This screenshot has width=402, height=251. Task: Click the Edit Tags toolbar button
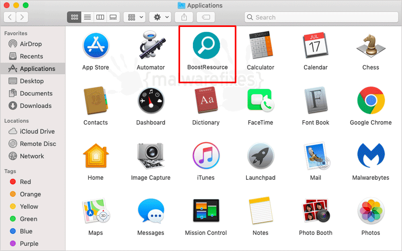[x=205, y=17]
